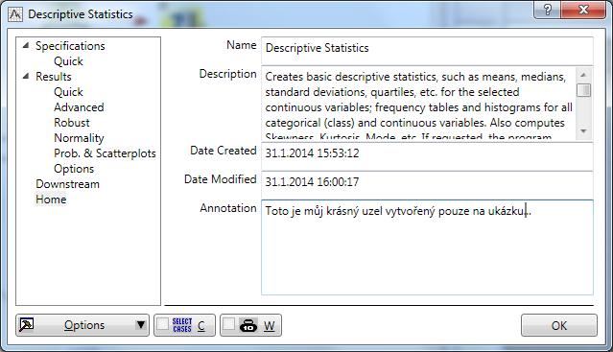Toggle the Select Cases checkbox

tap(162, 324)
